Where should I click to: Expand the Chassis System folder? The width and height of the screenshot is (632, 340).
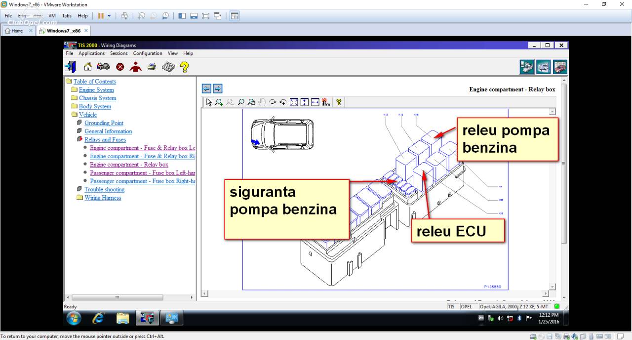click(98, 98)
